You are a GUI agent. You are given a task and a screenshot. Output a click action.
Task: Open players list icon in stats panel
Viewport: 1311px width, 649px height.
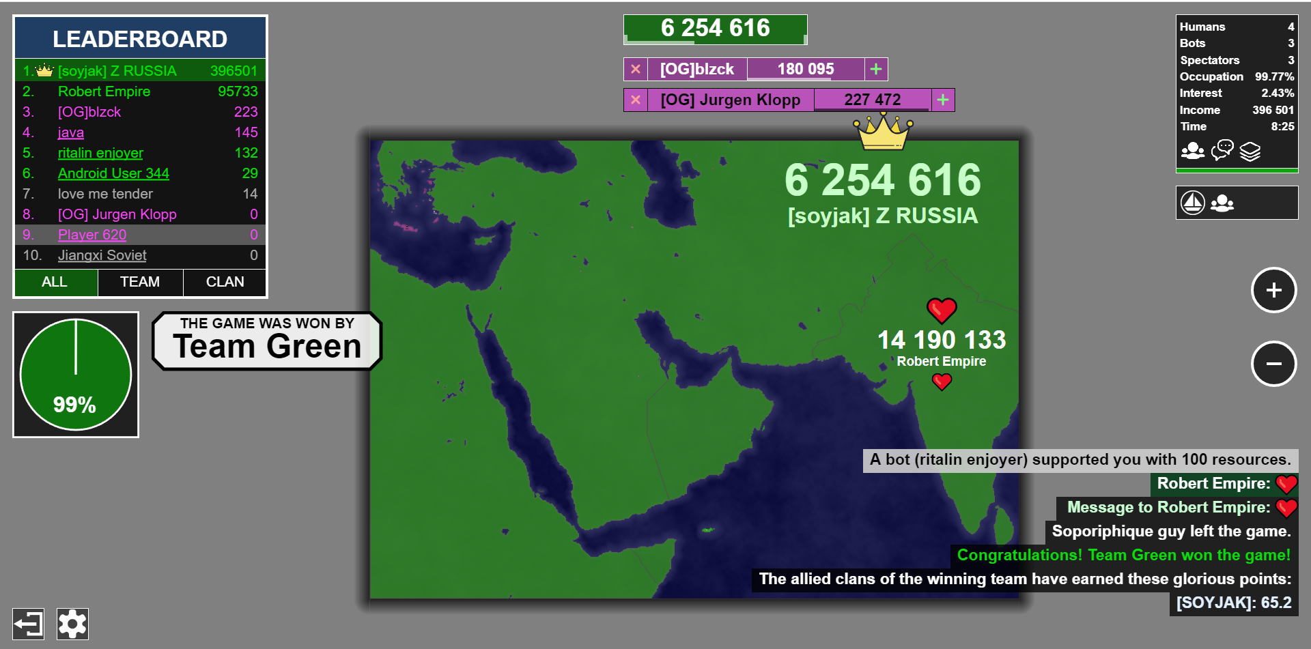click(1193, 151)
